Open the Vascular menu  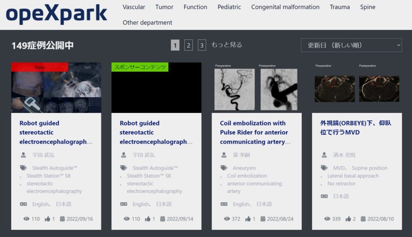click(x=134, y=7)
